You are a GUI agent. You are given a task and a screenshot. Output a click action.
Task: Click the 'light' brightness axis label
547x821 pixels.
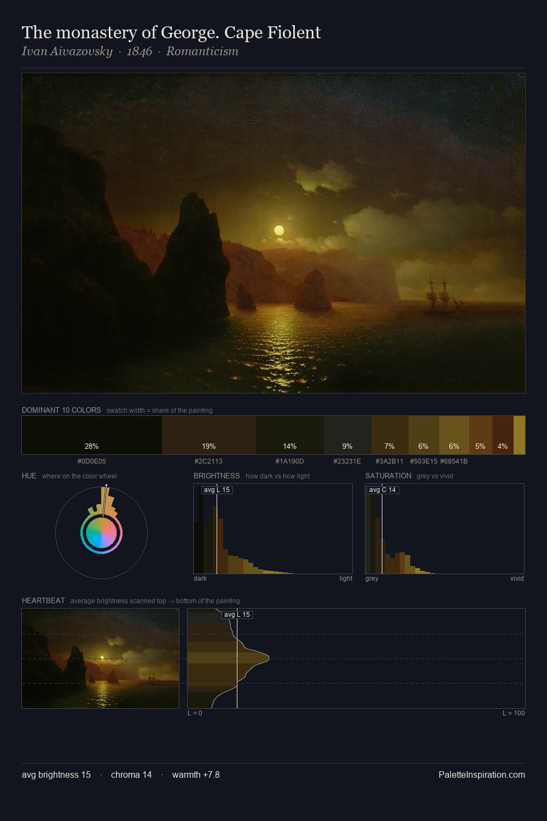click(x=346, y=579)
